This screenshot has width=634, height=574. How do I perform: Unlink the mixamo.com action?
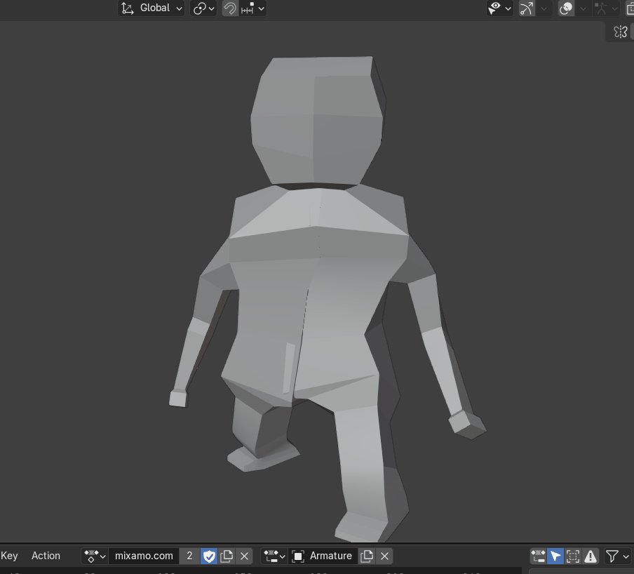tap(244, 556)
